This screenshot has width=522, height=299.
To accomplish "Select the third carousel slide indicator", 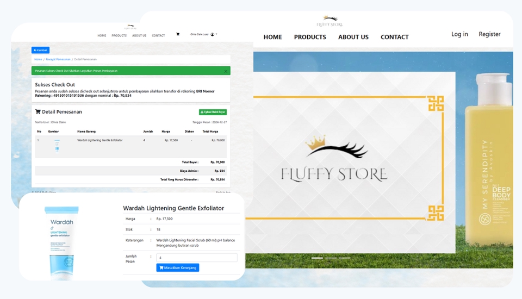I will 345,258.
